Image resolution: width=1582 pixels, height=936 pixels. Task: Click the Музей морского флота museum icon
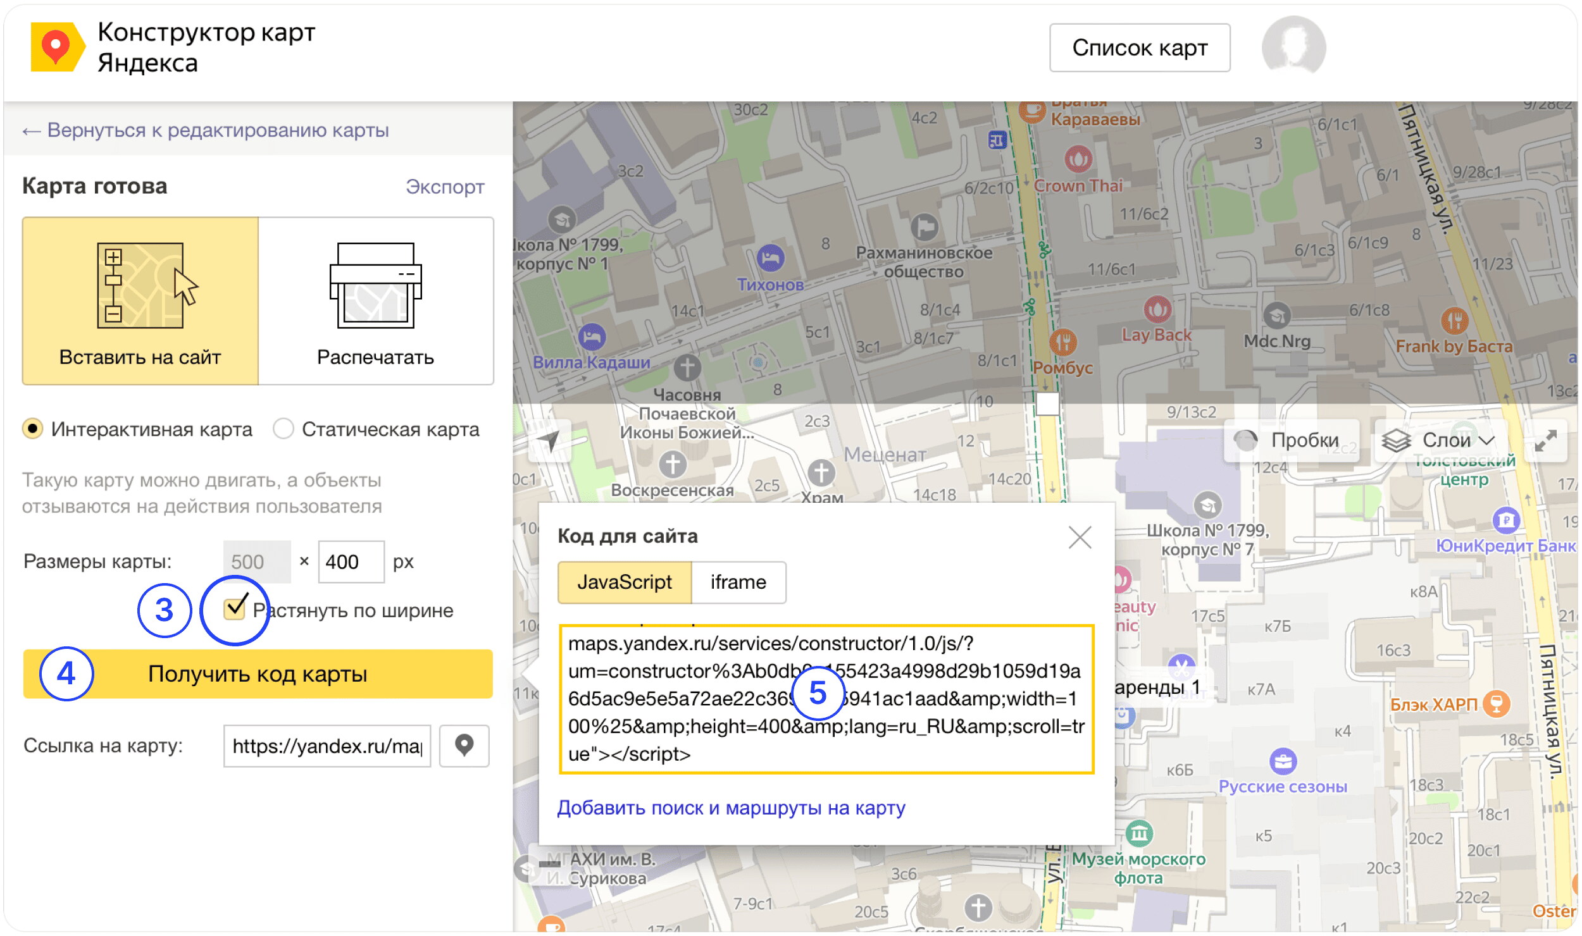pyautogui.click(x=1139, y=834)
